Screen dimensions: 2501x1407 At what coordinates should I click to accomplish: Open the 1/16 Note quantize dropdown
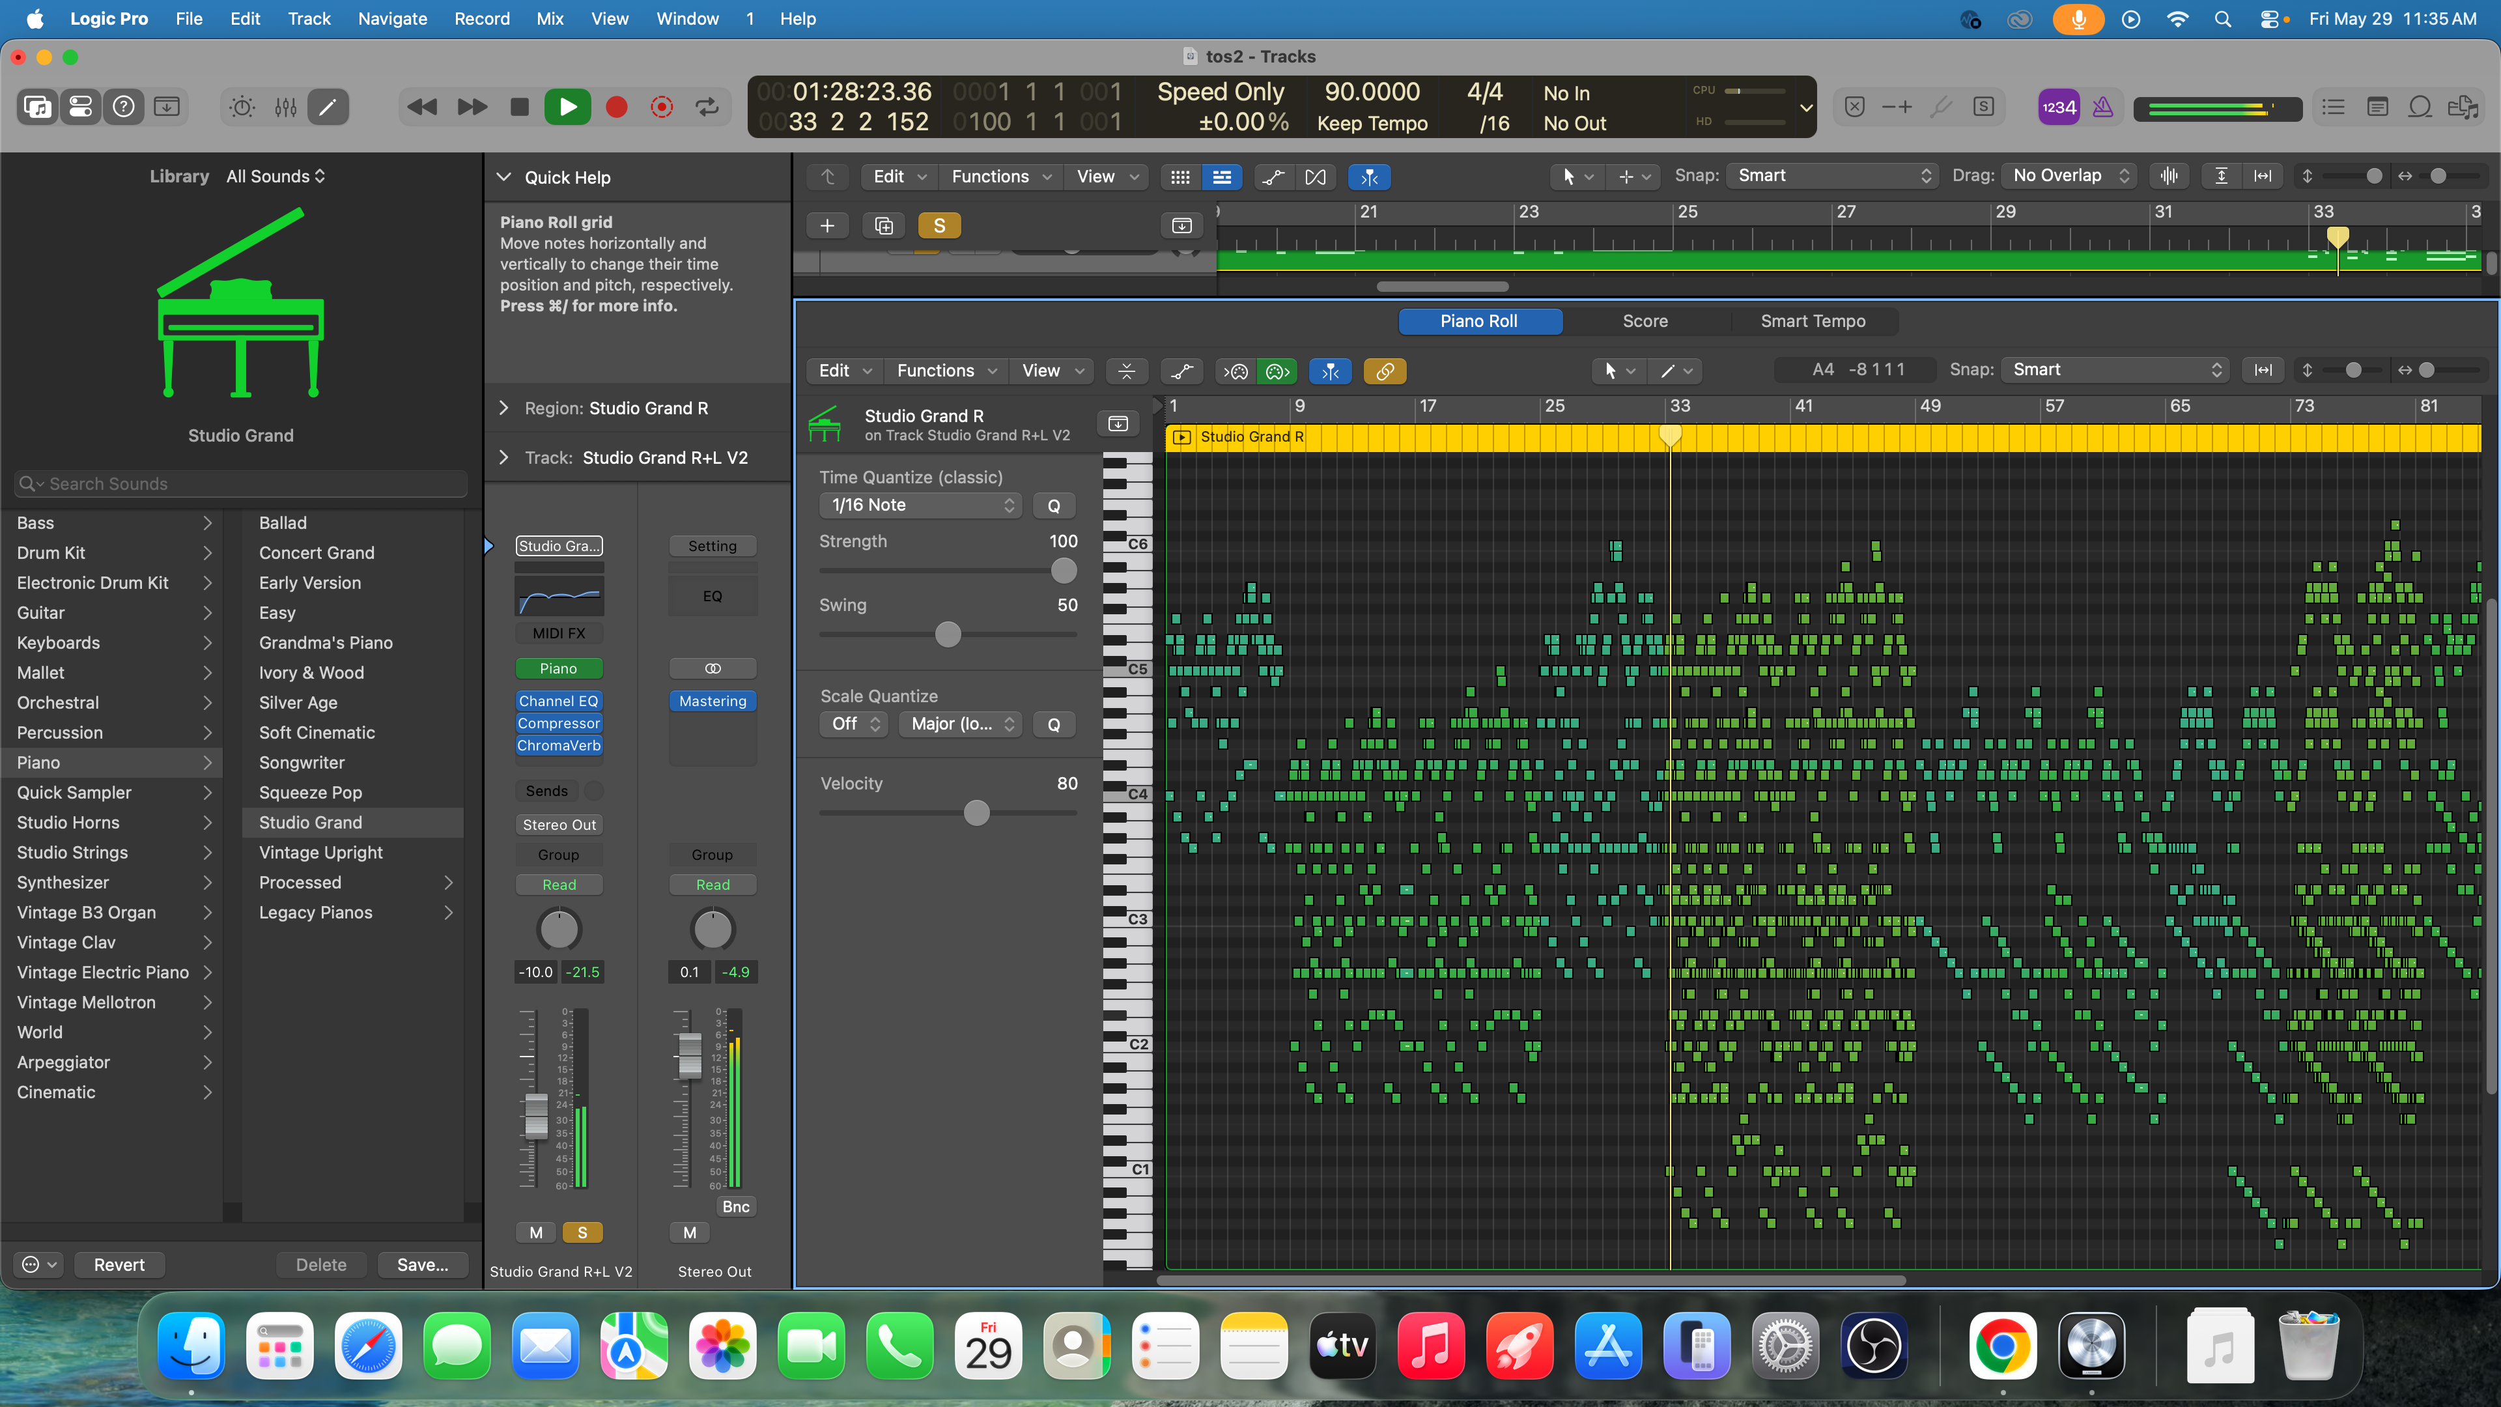point(920,505)
